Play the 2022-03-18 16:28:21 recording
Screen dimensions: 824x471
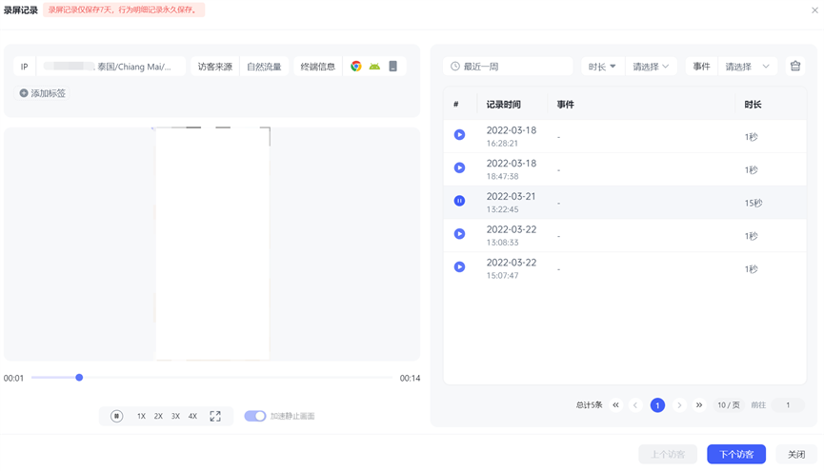coord(459,135)
